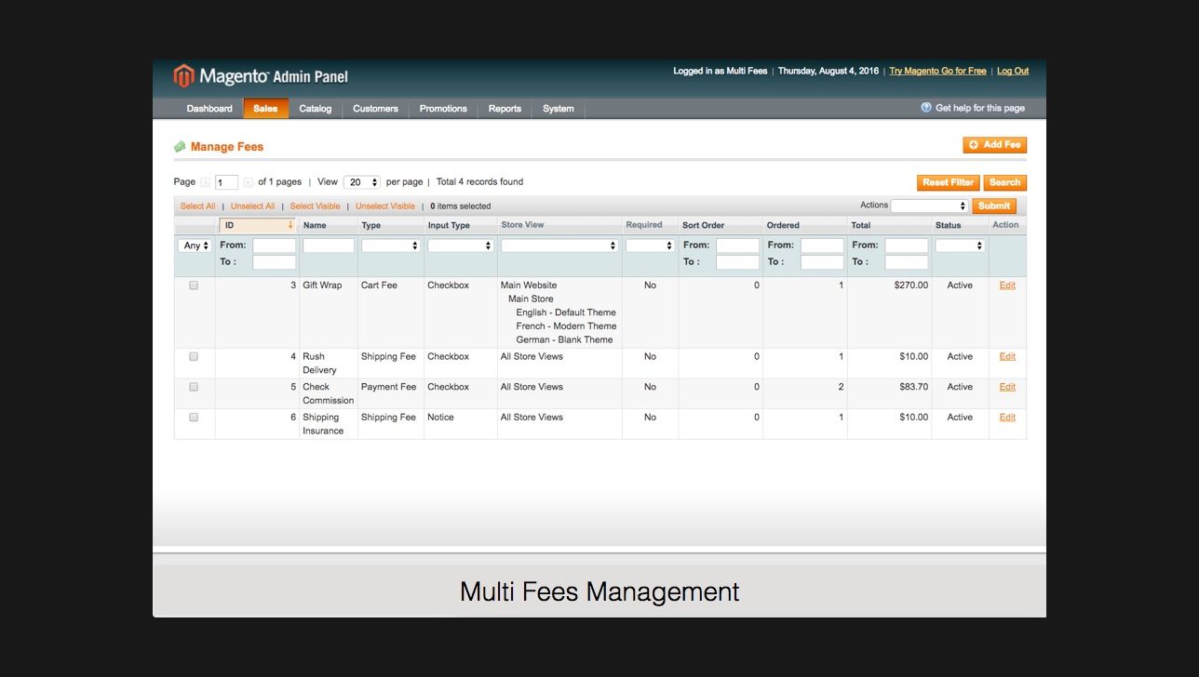Viewport: 1199px width, 677px height.
Task: Click the Submit button
Action: pyautogui.click(x=994, y=206)
